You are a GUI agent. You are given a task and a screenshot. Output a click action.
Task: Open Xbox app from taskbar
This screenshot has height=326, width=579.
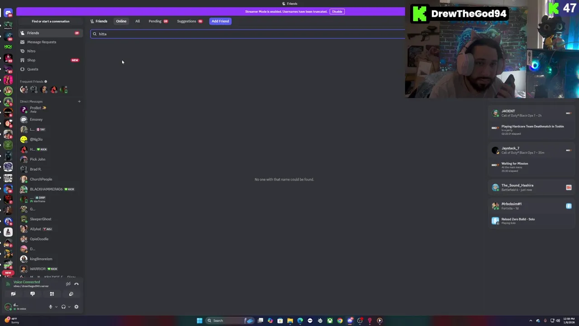[x=330, y=321]
